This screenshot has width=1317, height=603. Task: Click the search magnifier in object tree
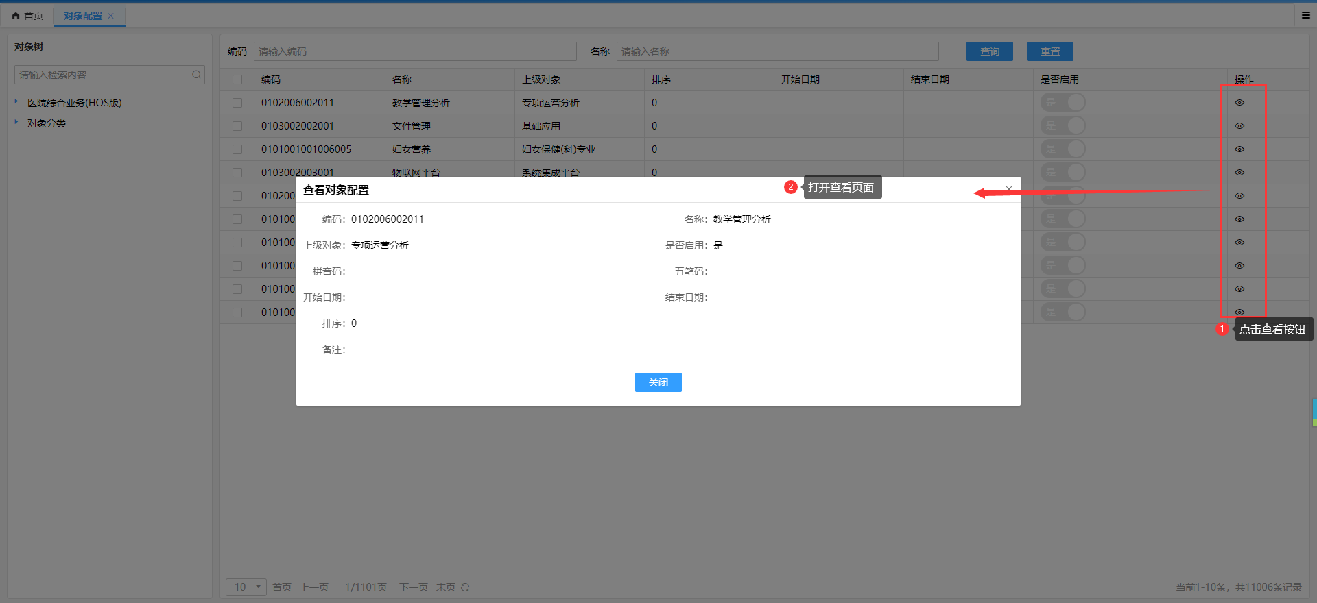pos(196,75)
